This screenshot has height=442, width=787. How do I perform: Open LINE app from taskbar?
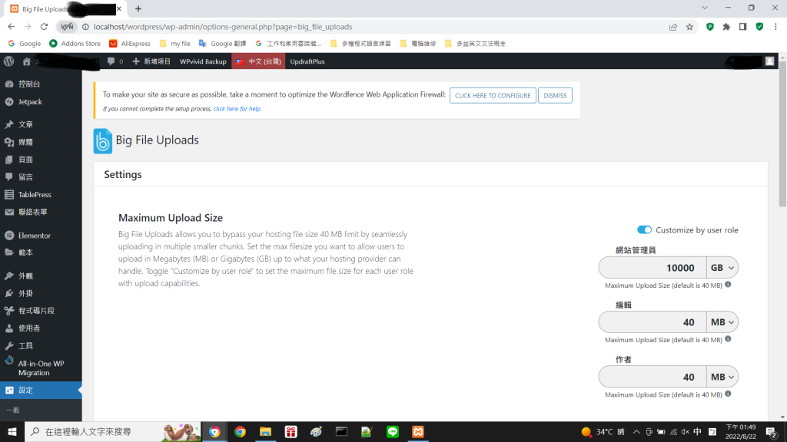coord(393,431)
